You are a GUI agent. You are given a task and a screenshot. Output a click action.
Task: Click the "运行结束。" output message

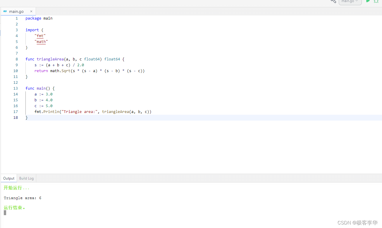pyautogui.click(x=15, y=208)
